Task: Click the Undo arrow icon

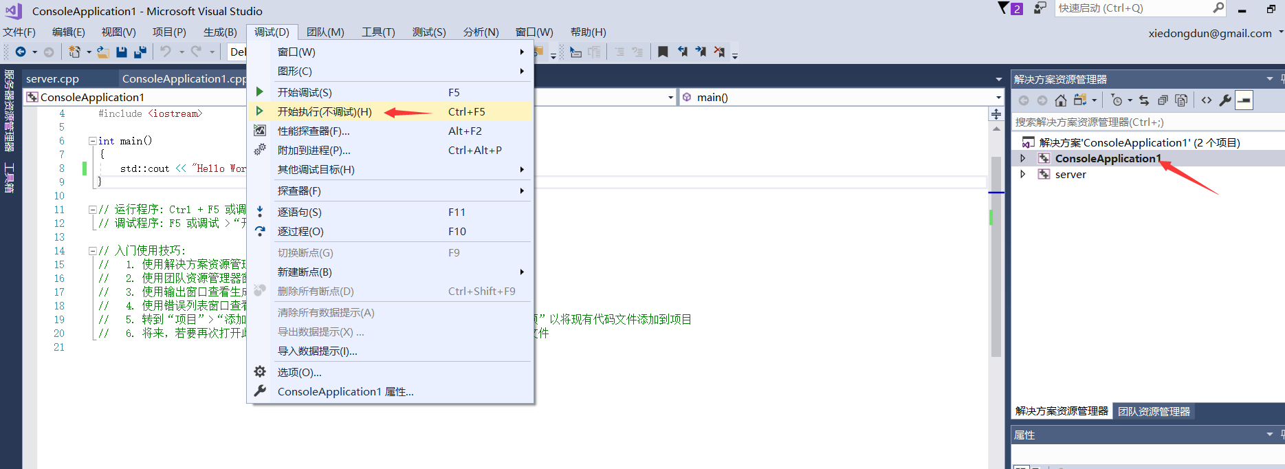Action: (x=166, y=52)
